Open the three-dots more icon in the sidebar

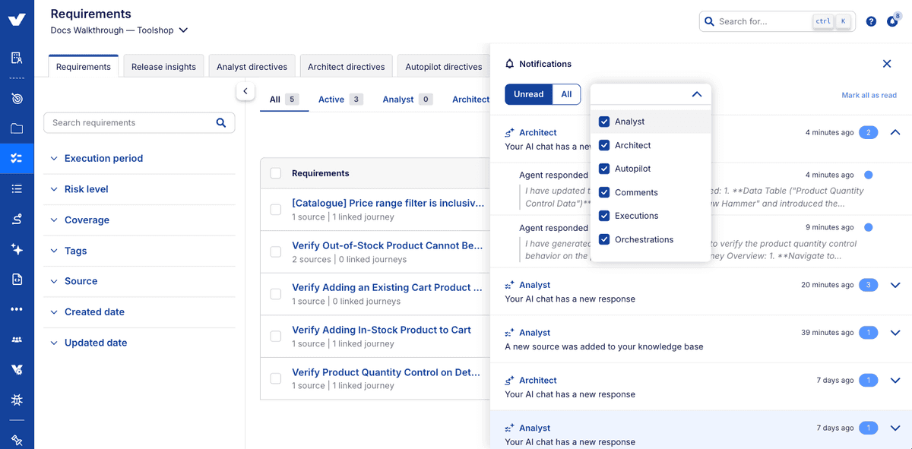point(17,309)
